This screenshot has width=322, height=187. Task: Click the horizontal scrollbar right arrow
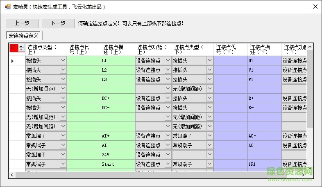(x=304, y=175)
